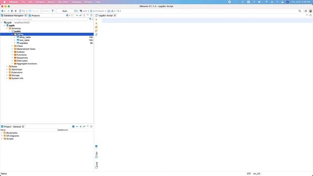This screenshot has height=176, width=313.
Task: Select Aggregate functions folder
Action: click(x=27, y=64)
